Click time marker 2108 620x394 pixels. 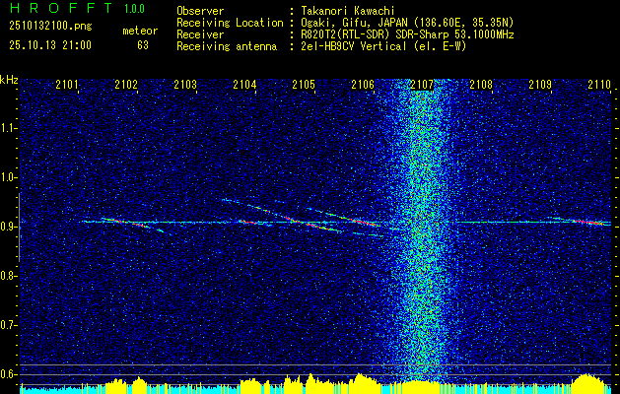coord(481,84)
